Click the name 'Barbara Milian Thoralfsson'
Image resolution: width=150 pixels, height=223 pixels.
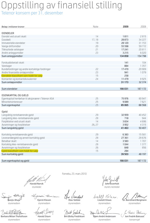click(x=14, y=216)
